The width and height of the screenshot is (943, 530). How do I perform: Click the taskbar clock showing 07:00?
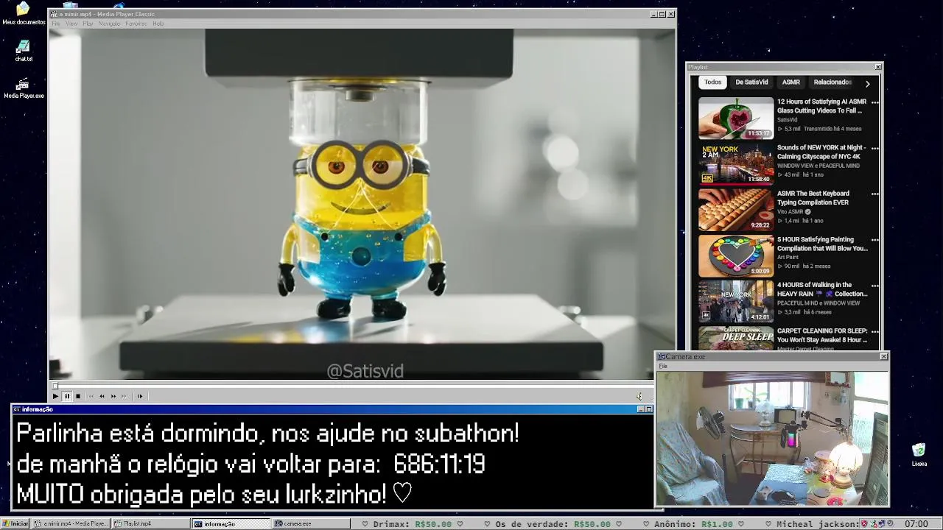(x=916, y=524)
